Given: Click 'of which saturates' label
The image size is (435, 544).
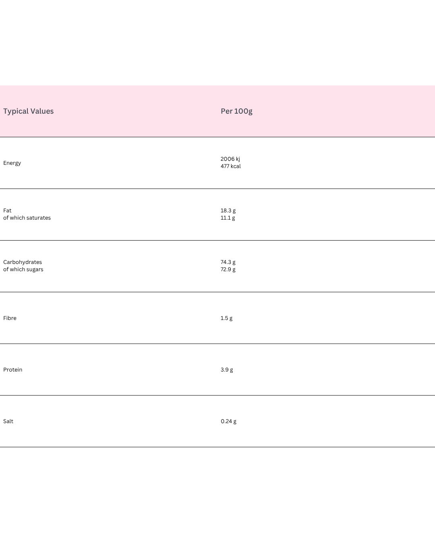Looking at the screenshot, I should (x=27, y=218).
